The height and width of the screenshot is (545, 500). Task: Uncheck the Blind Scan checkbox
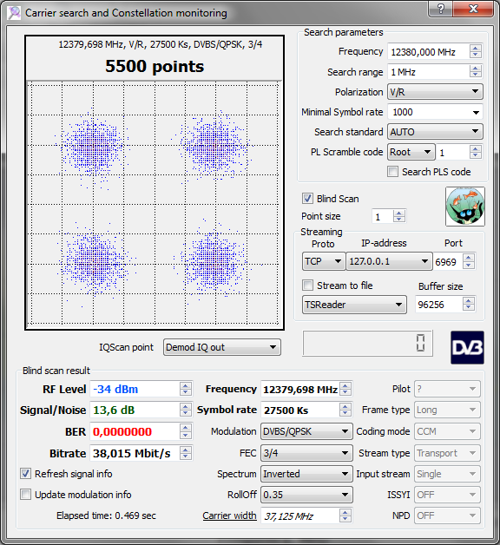coord(307,199)
